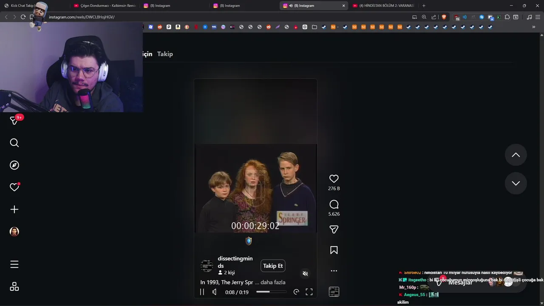Follow dissectingminds with Takip Et
The image size is (544, 306).
(273, 266)
